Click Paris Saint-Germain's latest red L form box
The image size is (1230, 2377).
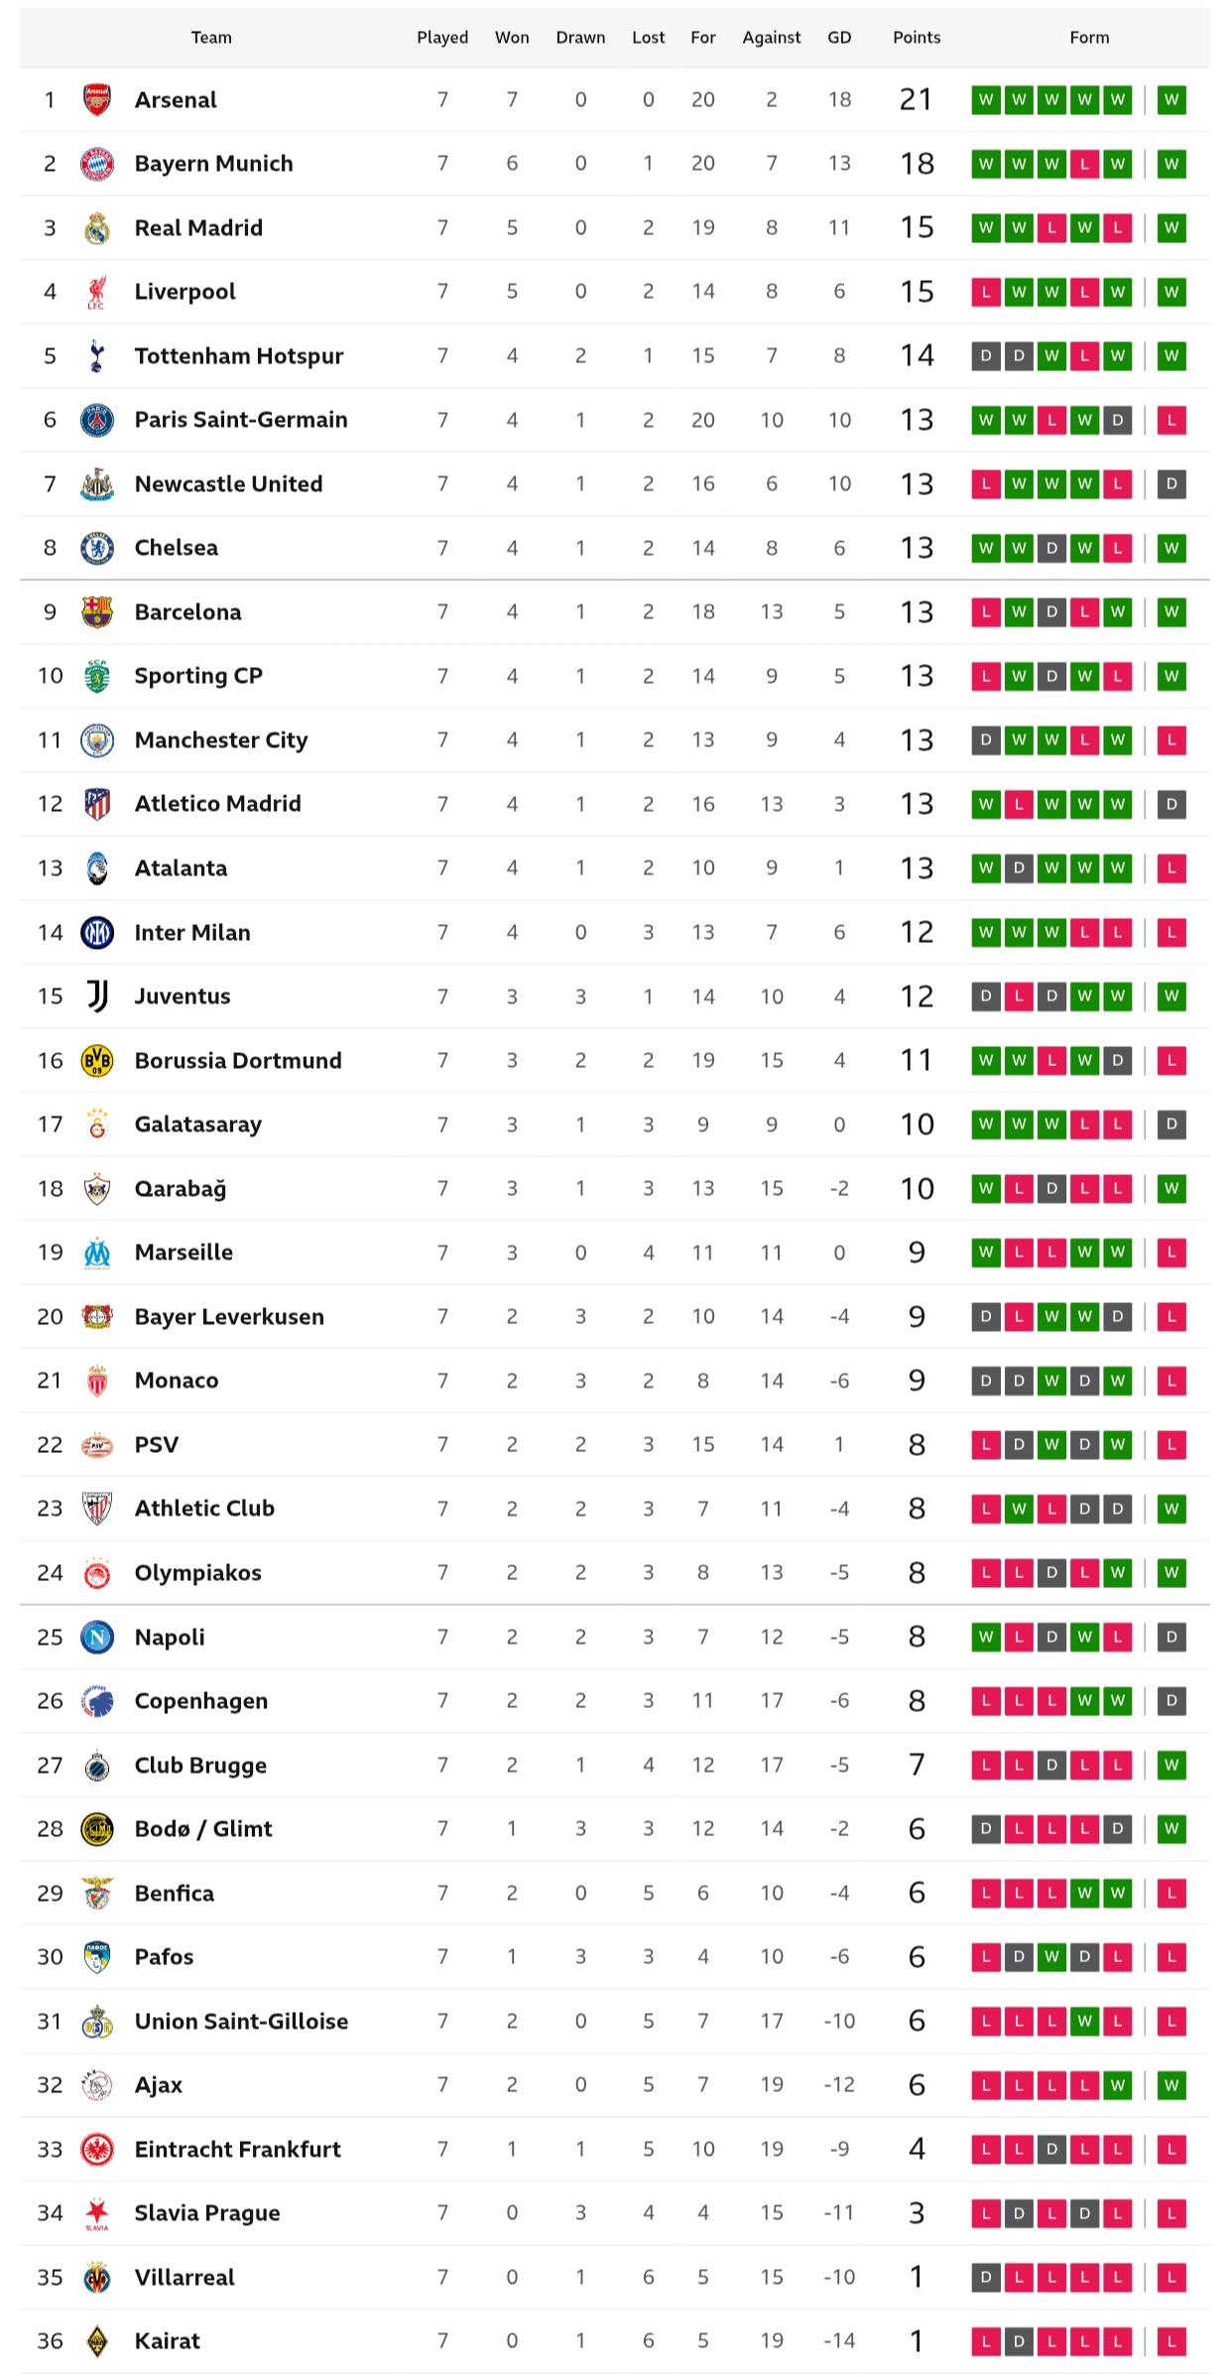[x=1171, y=420]
